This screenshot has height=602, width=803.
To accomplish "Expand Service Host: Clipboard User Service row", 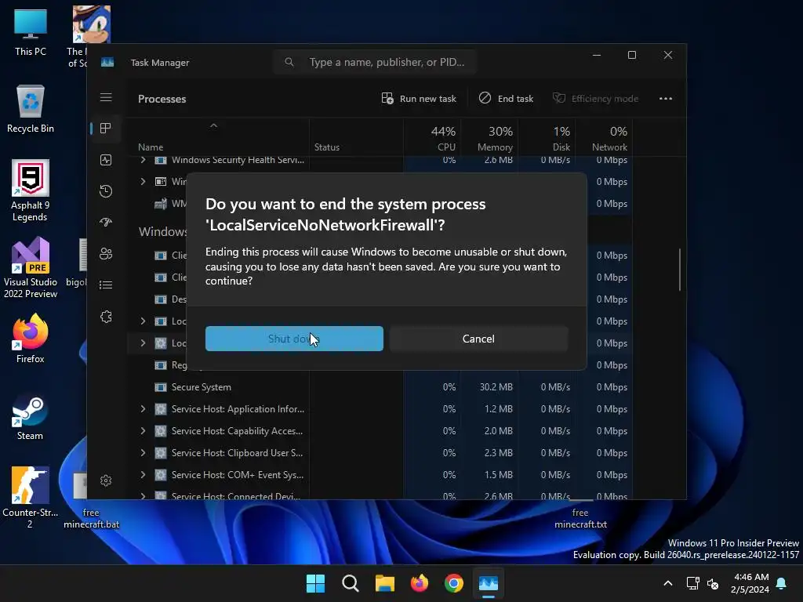I will 143,452.
